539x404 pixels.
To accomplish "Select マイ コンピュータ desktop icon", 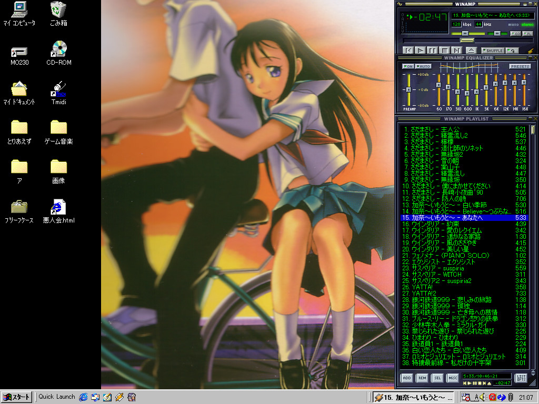I will tap(19, 14).
